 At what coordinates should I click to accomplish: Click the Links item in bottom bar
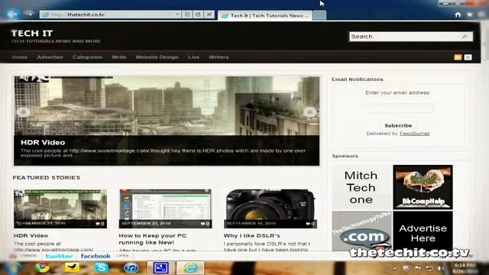click(x=122, y=255)
